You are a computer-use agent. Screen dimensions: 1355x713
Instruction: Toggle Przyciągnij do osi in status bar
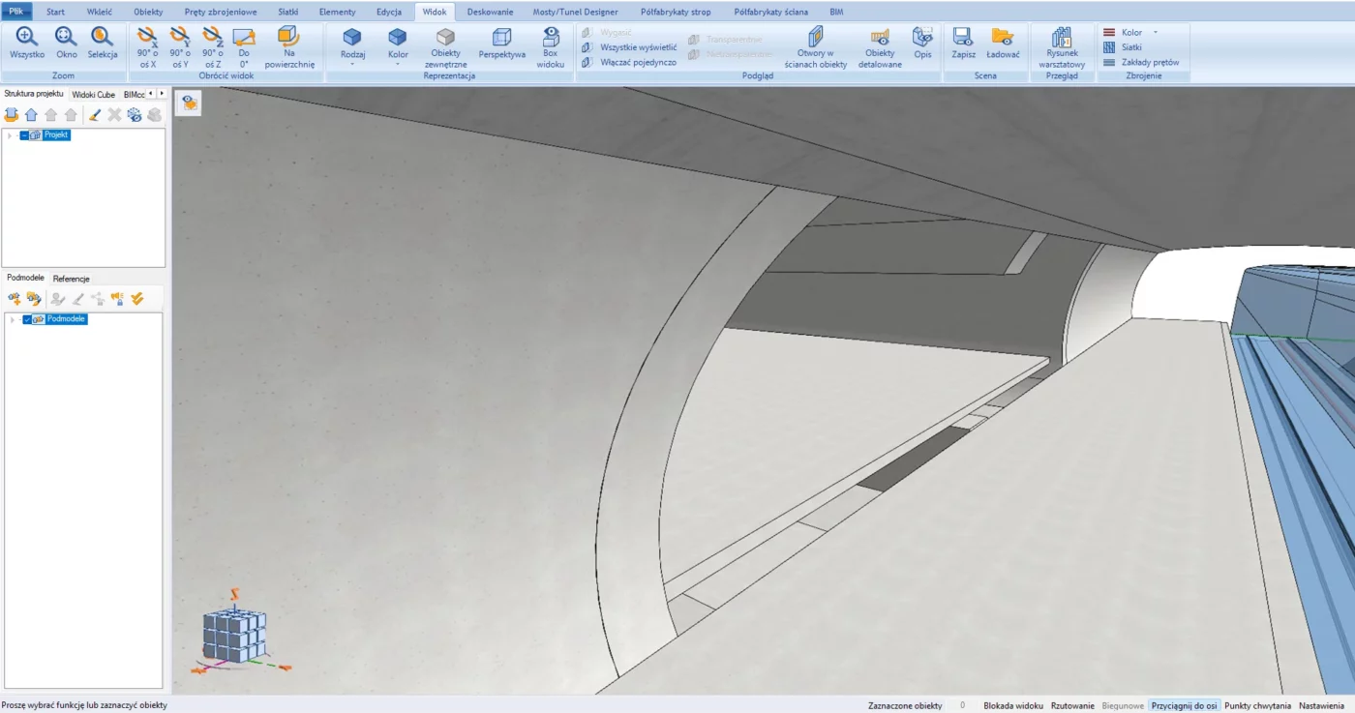1185,706
